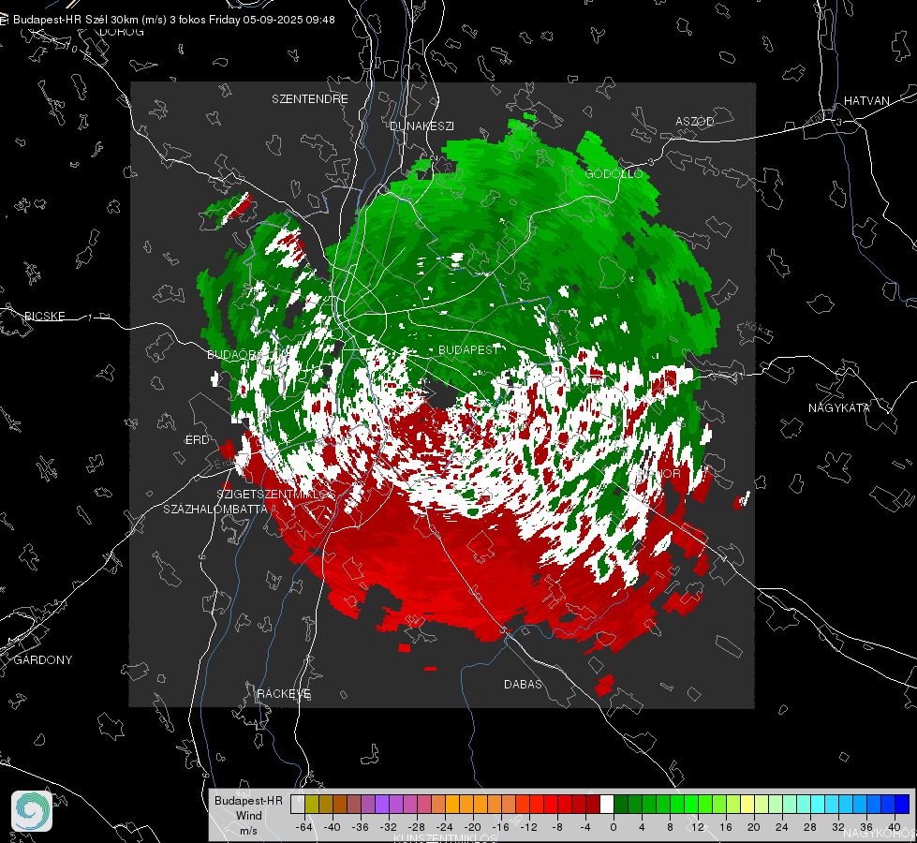Click the -24 tick label on the legend
917x843 pixels.
[445, 827]
